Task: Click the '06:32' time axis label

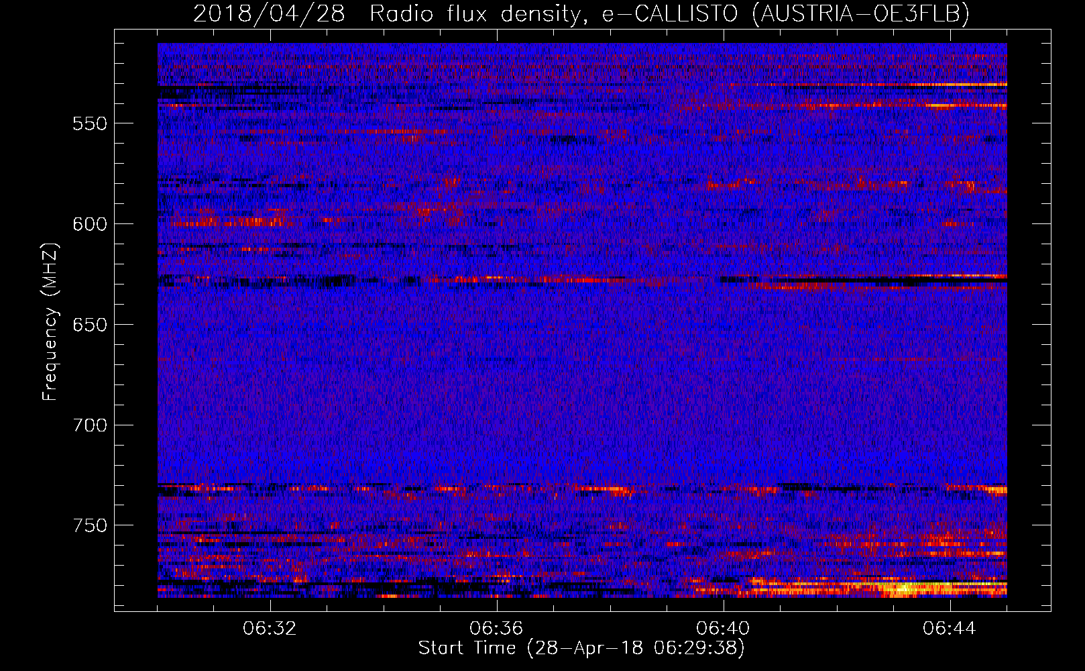Action: [270, 629]
